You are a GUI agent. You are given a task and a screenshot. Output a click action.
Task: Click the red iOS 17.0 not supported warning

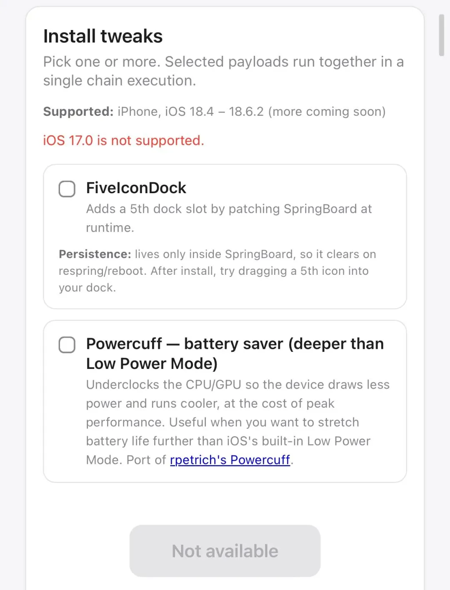pos(123,141)
